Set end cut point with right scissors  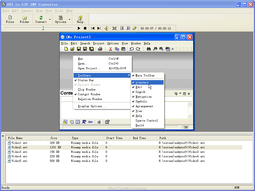[128, 28]
